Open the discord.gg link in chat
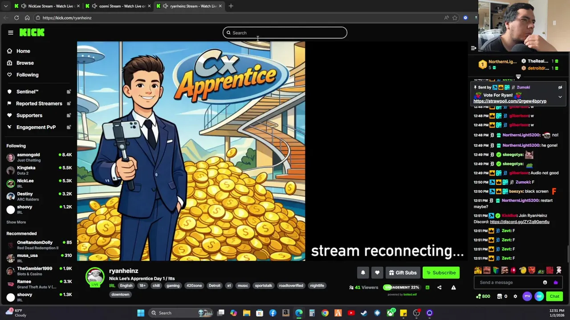Image resolution: width=570 pixels, height=320 pixels. click(x=519, y=222)
